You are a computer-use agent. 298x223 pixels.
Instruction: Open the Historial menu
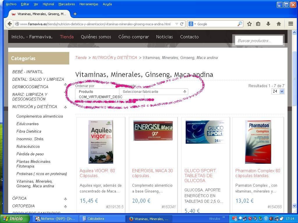point(48,4)
